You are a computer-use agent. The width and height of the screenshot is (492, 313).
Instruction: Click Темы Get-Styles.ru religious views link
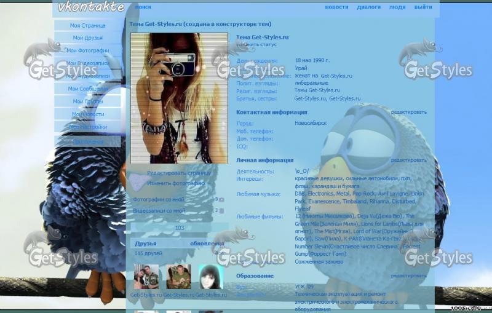tap(317, 90)
